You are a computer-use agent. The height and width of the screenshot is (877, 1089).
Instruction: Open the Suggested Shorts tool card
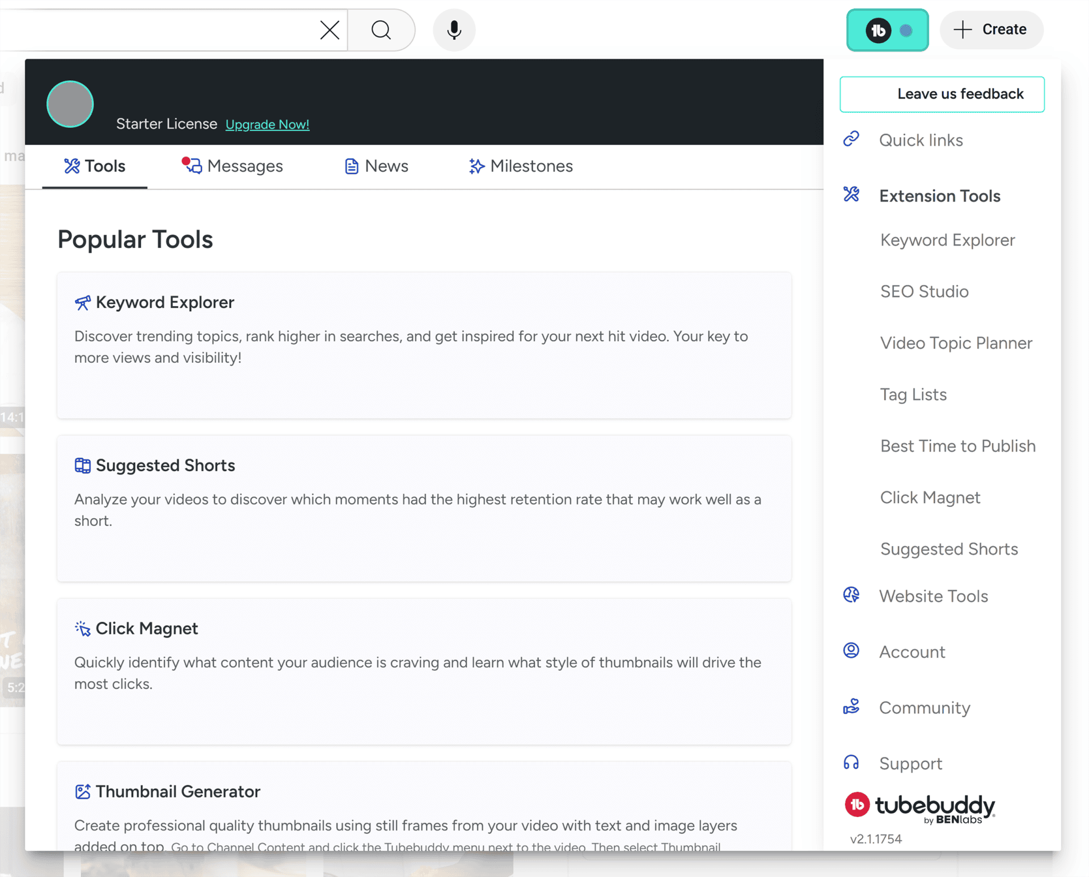pos(424,509)
